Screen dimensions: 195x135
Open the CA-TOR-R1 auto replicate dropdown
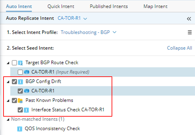click(x=72, y=19)
